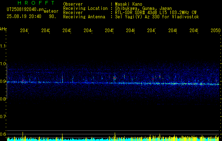Click the 0.9 kHz frequency label
Image resolution: width=222 pixels, height=141 pixels.
point(3,81)
